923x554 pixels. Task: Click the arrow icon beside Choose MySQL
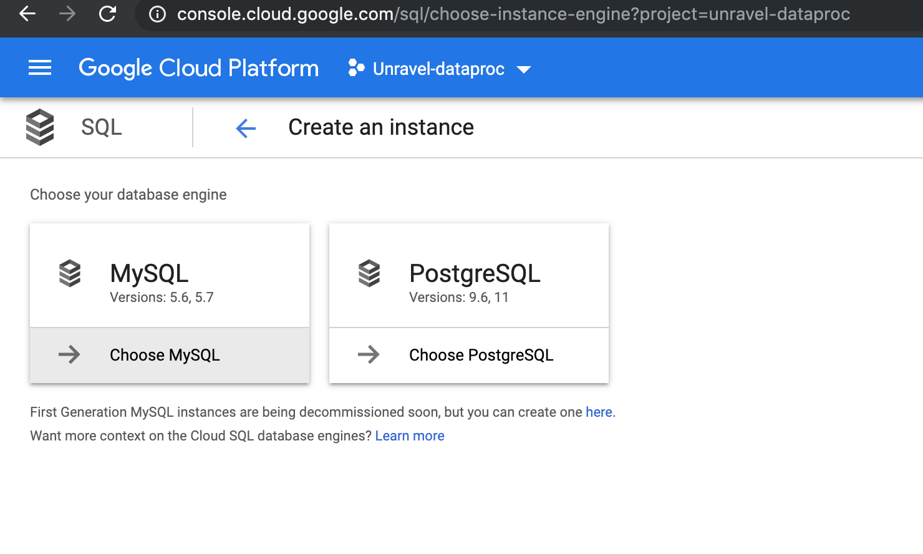pos(69,354)
